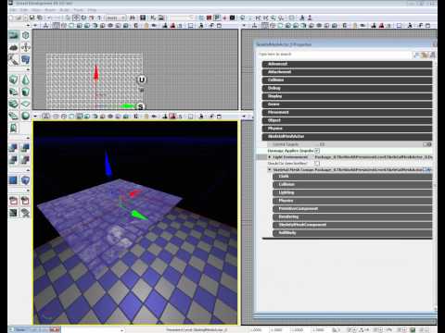Expand the Debug property category
Image resolution: width=445 pixels, height=333 pixels.
click(x=347, y=88)
